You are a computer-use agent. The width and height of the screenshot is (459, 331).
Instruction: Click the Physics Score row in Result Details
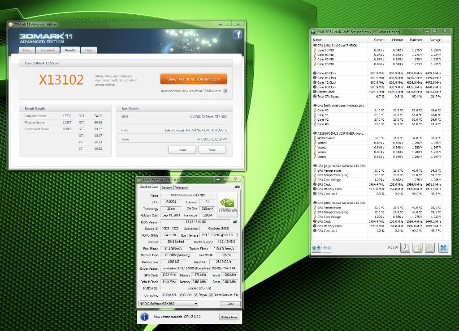(x=48, y=123)
